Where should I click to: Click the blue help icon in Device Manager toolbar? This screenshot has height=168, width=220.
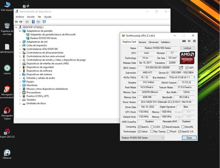[x=33, y=22]
